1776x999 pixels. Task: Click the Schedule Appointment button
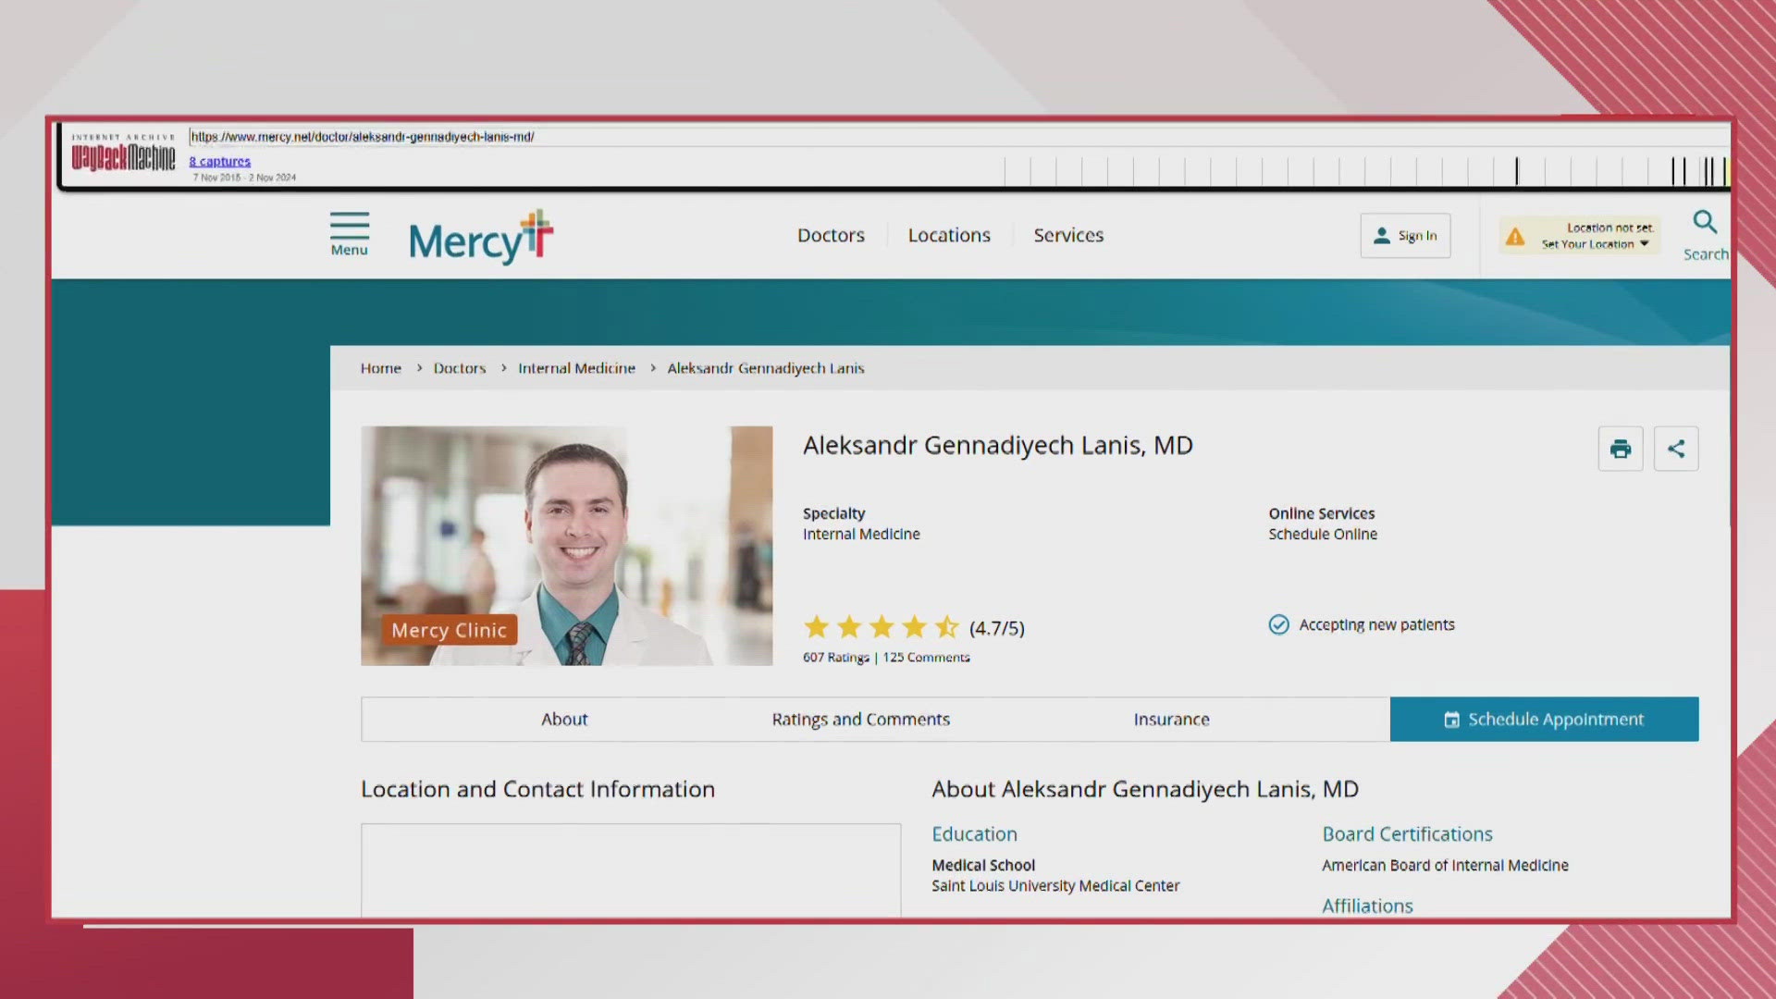coord(1544,719)
